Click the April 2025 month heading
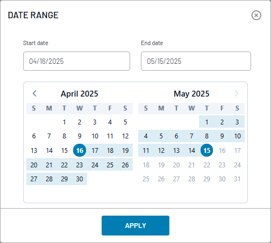271x243 pixels. click(x=80, y=94)
